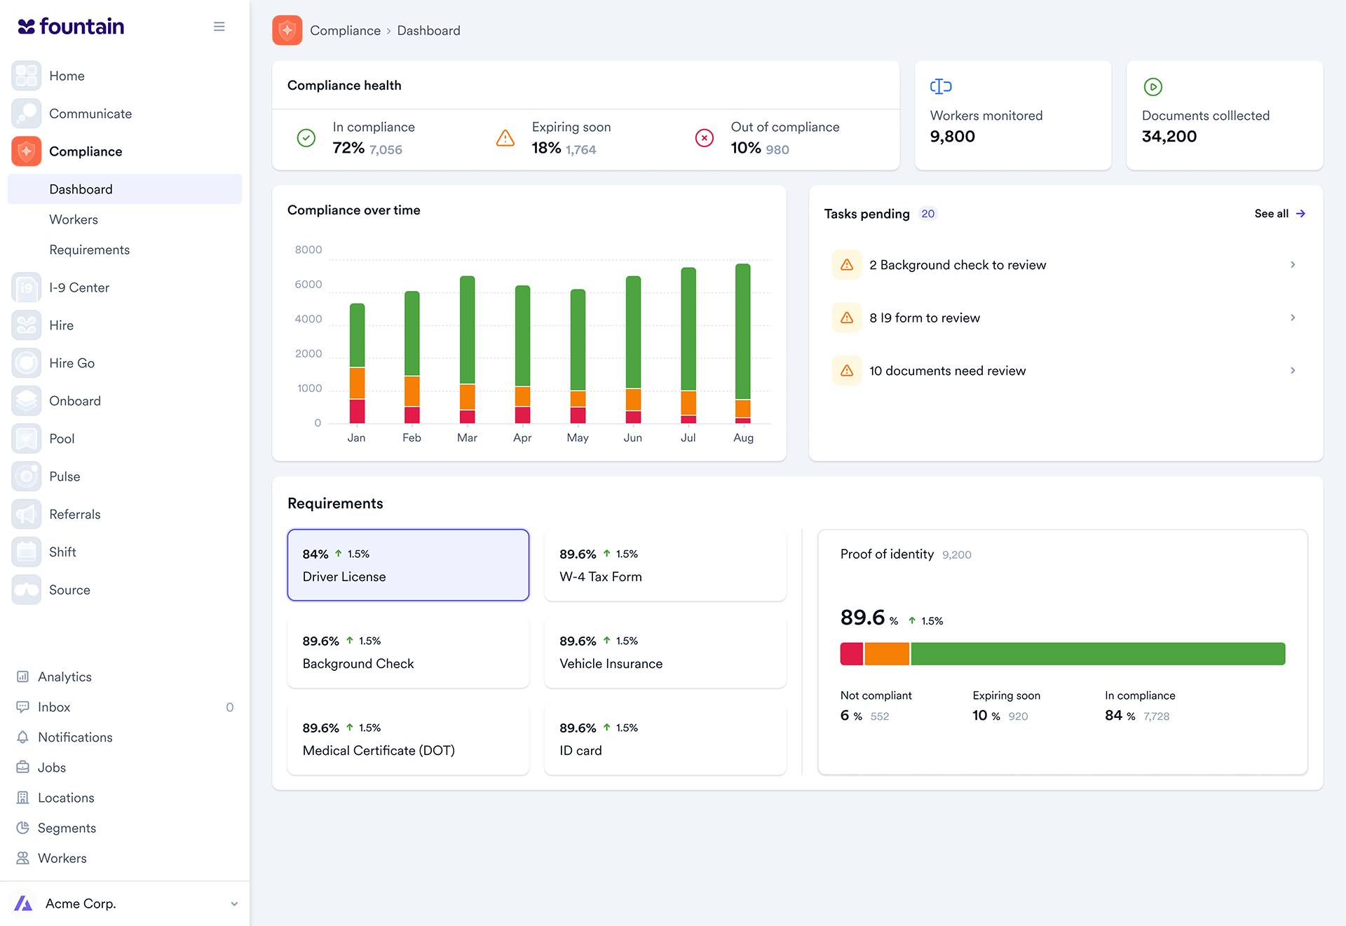Click the August bar in compliance chart
The image size is (1346, 926).
[743, 329]
